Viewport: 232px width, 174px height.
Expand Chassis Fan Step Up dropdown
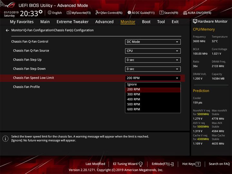(153, 60)
